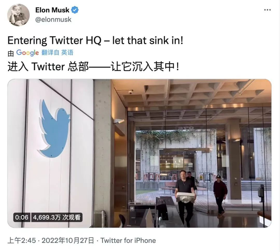This screenshot has height=252, width=280.
Task: Click the 0:06 video duration badge
Action: [21, 217]
